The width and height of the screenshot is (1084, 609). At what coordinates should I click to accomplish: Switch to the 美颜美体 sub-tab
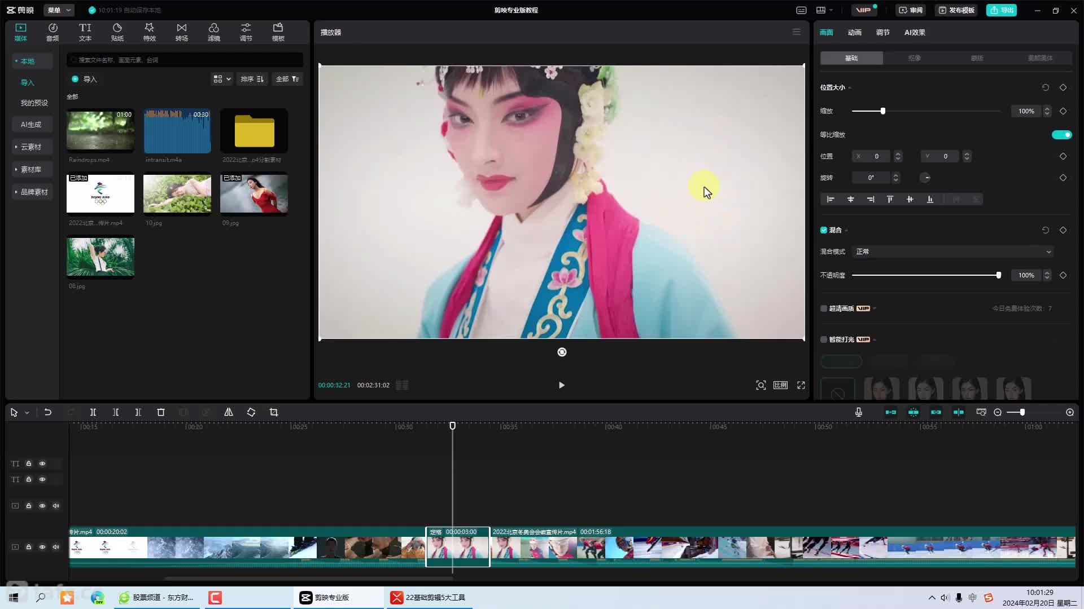(1040, 58)
